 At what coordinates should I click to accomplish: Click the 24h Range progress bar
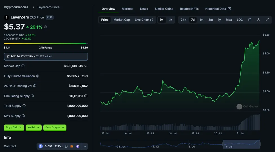[x=46, y=43]
